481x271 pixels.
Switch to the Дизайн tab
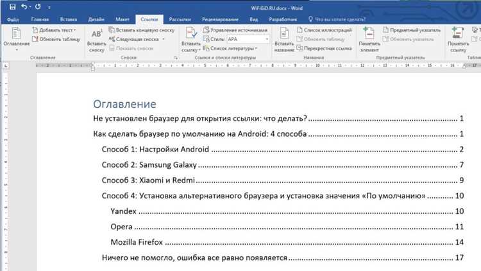coord(96,19)
